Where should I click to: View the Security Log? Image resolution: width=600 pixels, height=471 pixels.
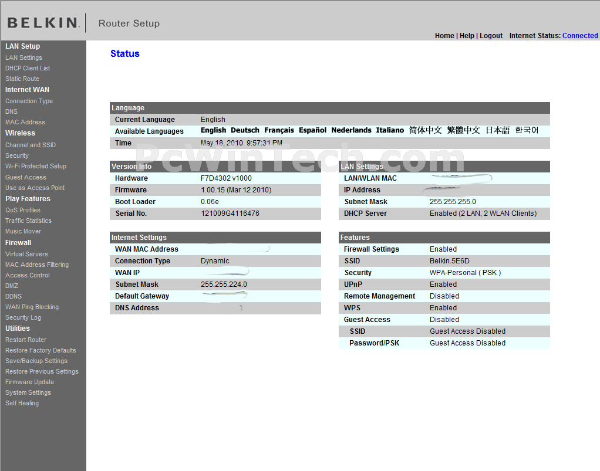point(23,318)
